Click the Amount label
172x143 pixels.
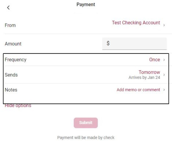(13, 44)
